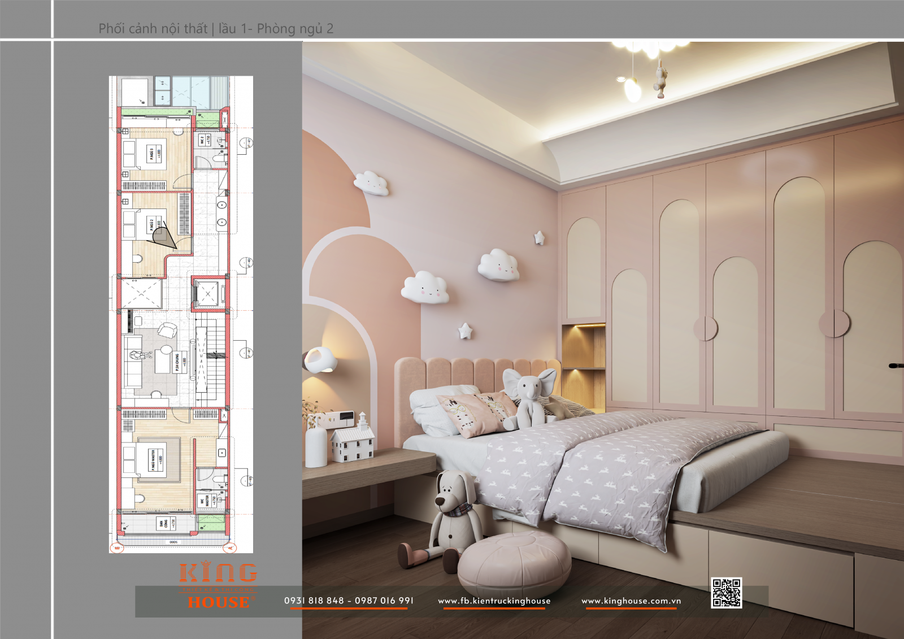Click the WC 2 label on floor plan
The height and width of the screenshot is (639, 904).
click(202, 140)
